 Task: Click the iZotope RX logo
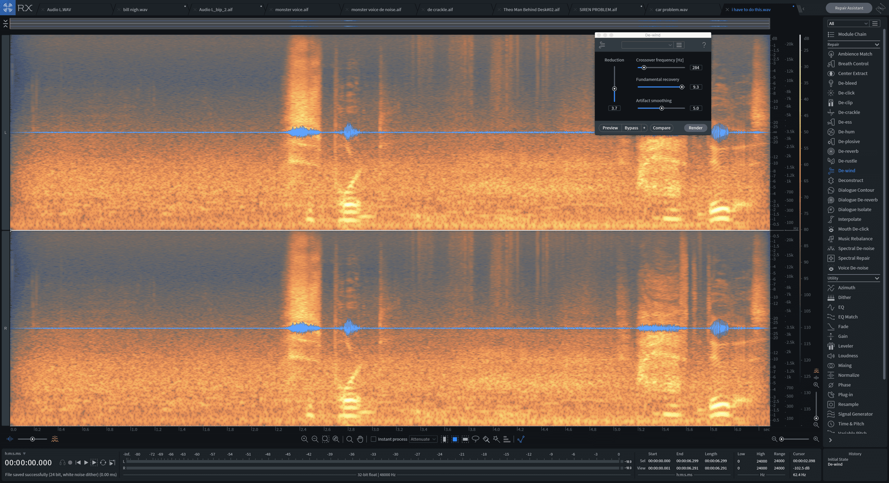[x=8, y=7]
